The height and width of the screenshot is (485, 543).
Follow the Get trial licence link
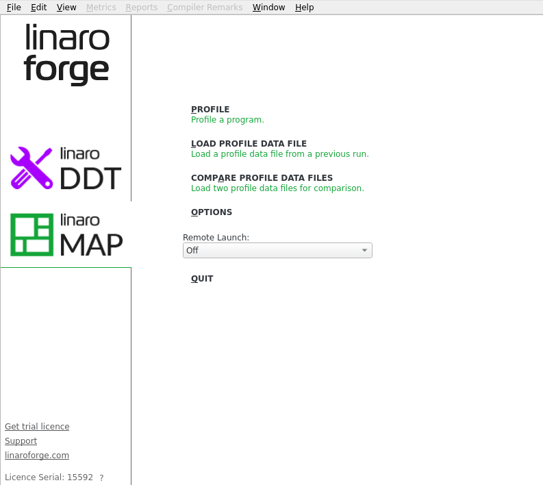(x=37, y=427)
